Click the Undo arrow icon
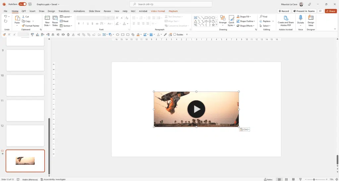 tap(6, 16)
